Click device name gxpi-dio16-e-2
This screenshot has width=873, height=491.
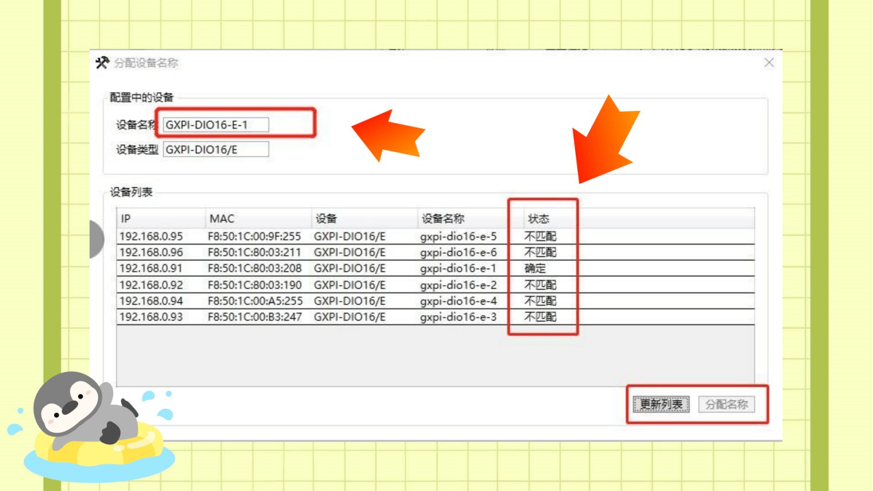click(x=458, y=285)
